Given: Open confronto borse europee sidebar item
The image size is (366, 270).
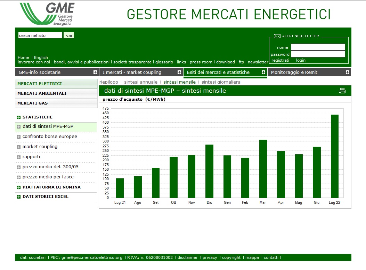Looking at the screenshot, I should tap(50, 137).
